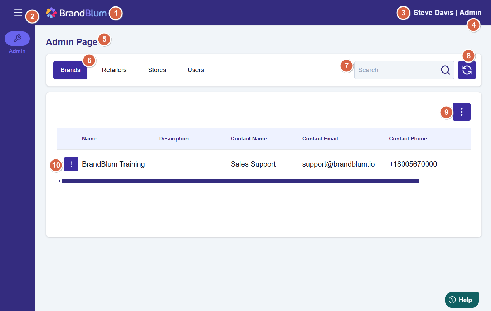Click the table's scroll left arrow
This screenshot has height=311, width=491.
click(x=59, y=181)
